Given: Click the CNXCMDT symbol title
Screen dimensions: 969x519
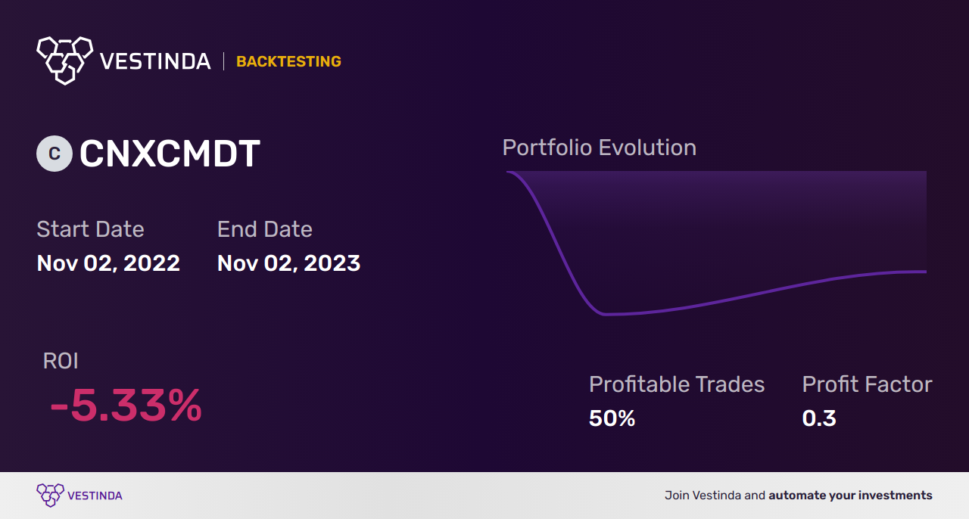Looking at the screenshot, I should 170,154.
